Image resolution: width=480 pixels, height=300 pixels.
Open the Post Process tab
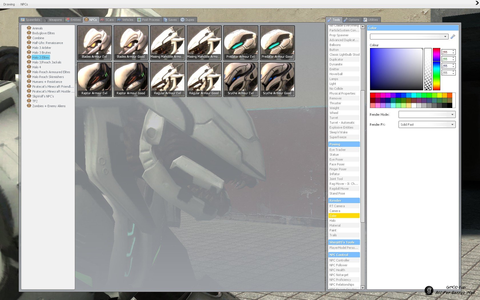pos(149,20)
